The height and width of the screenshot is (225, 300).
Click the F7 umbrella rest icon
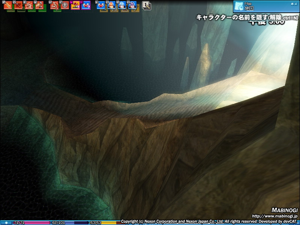click(75, 5)
